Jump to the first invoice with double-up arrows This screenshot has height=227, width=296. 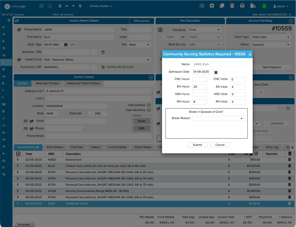click(x=60, y=6)
